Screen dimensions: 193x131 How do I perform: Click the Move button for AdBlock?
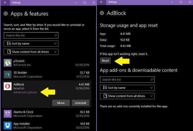click(61, 103)
